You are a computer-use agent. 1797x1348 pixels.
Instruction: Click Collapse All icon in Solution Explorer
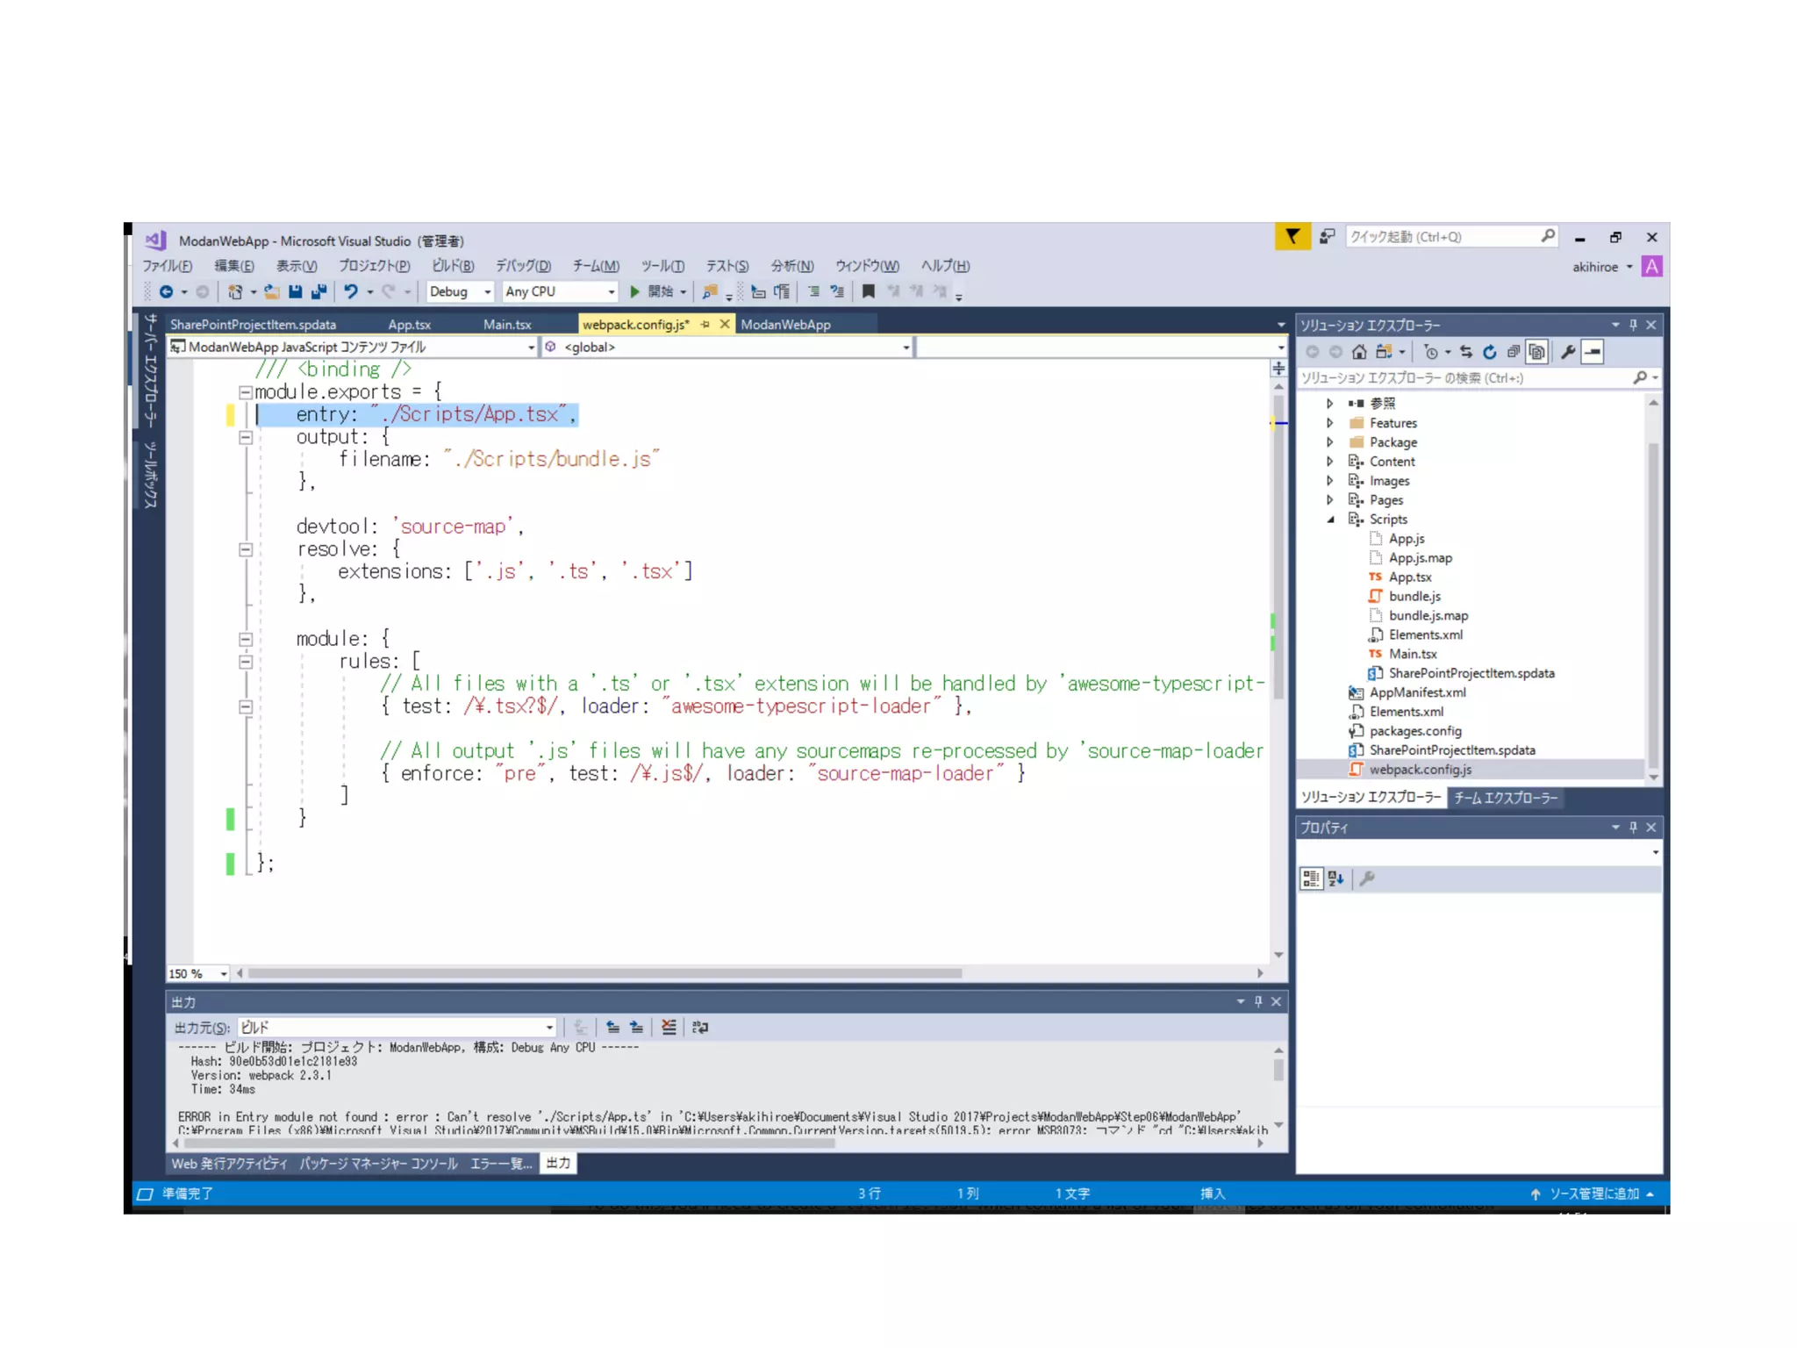[x=1514, y=352]
